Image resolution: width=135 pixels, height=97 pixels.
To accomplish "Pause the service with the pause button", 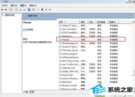I will [46, 9].
